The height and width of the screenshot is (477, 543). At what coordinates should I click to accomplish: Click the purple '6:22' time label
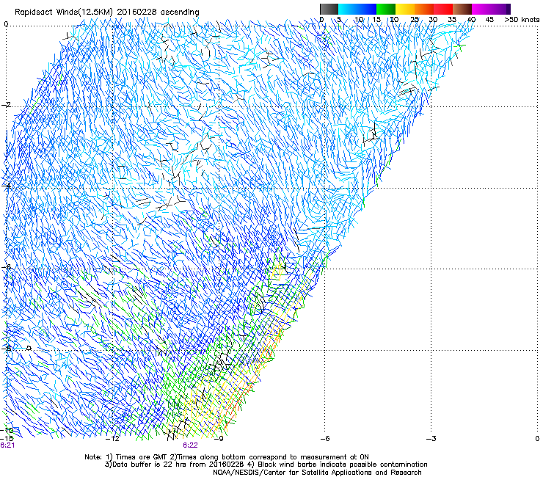point(191,445)
